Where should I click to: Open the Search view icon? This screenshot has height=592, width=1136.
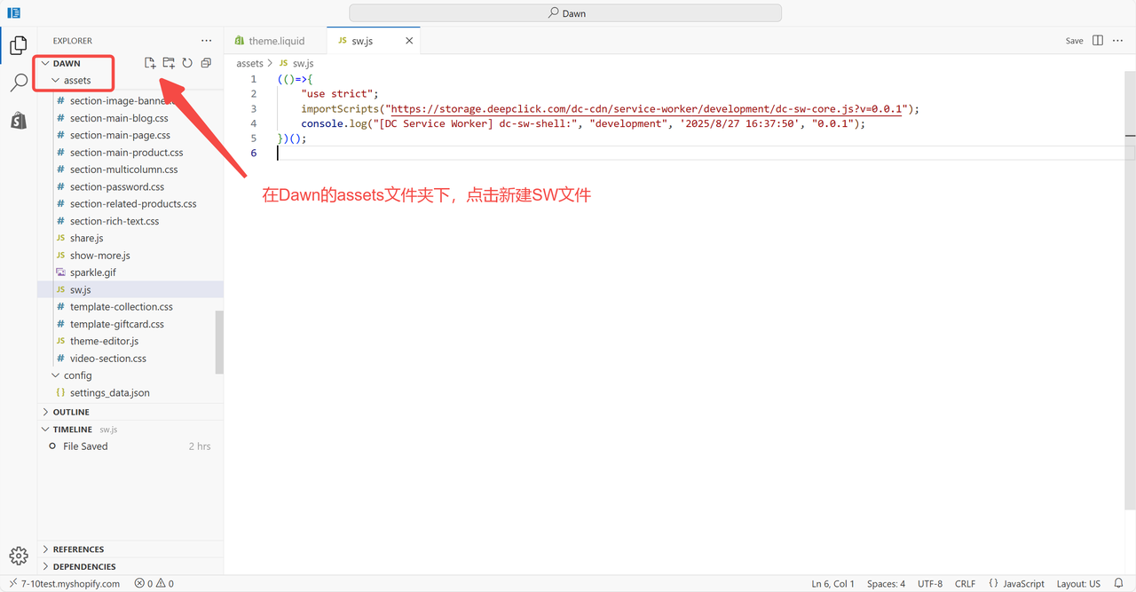pyautogui.click(x=18, y=83)
